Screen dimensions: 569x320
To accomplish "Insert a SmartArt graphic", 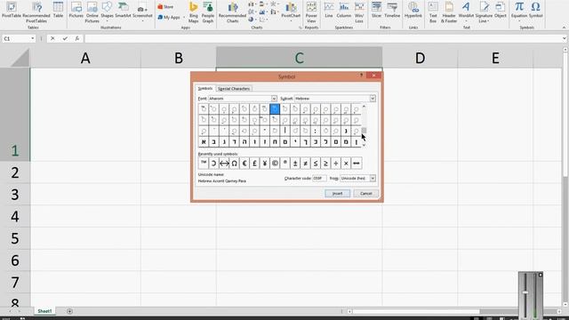I will pos(123,11).
